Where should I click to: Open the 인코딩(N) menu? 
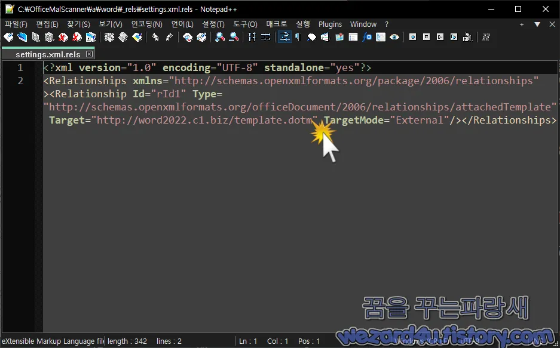147,24
